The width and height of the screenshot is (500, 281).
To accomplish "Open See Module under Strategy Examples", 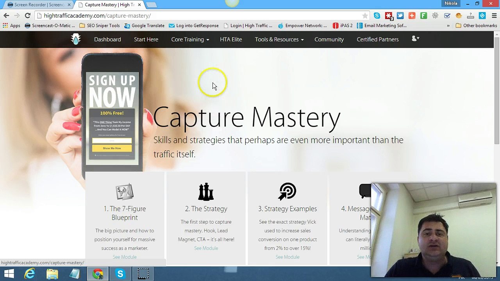I will point(287,257).
